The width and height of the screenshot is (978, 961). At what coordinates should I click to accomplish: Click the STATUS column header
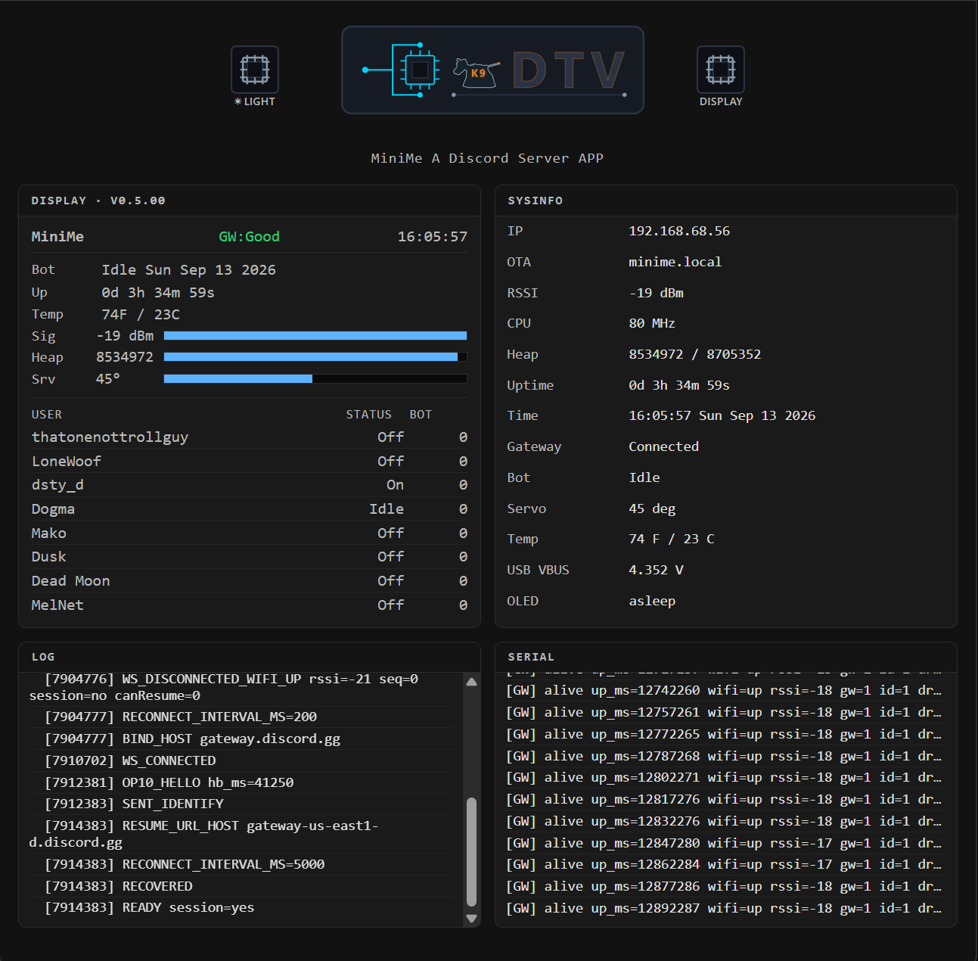click(x=369, y=415)
